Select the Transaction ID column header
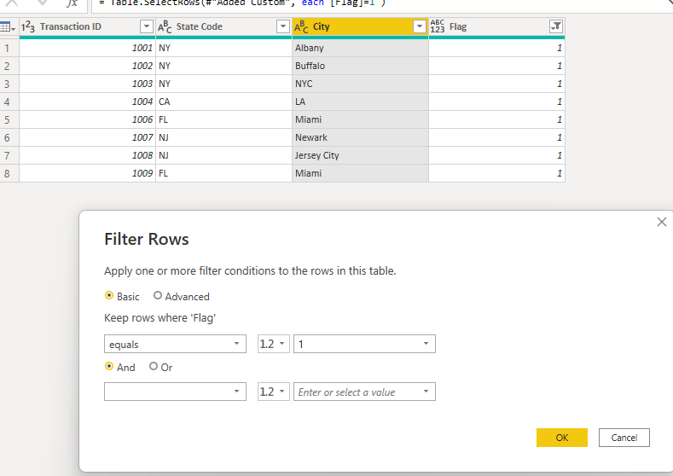Viewport: 673px width, 476px height. point(87,26)
